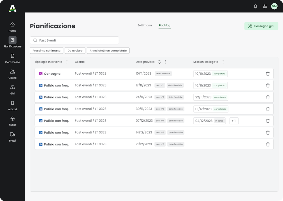Toggle the Prossima settimana filter
283x201 pixels.
(46, 51)
